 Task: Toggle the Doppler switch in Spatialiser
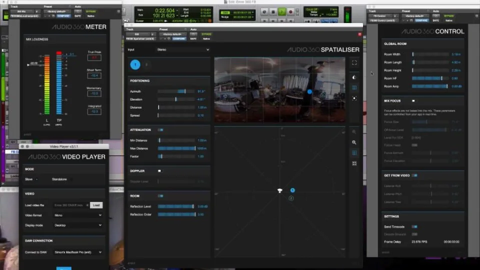coord(159,171)
